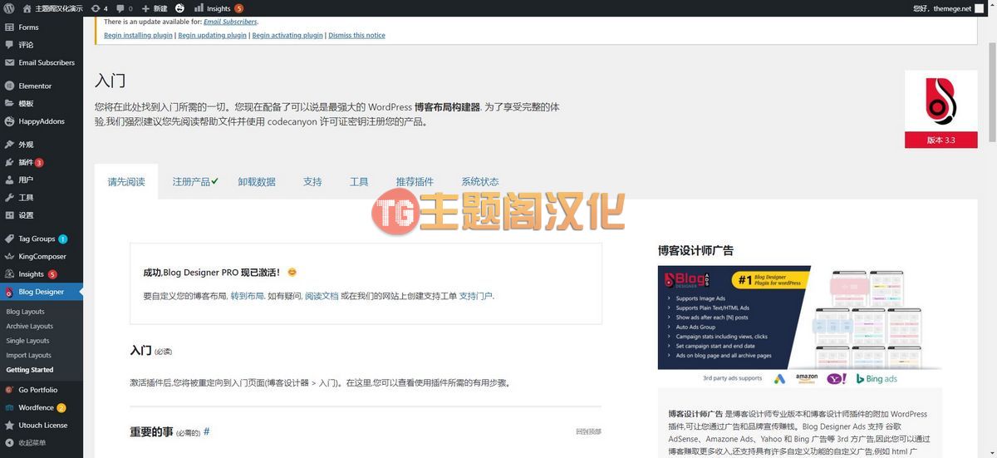Open 评论 comments sidebar icon

(9, 45)
